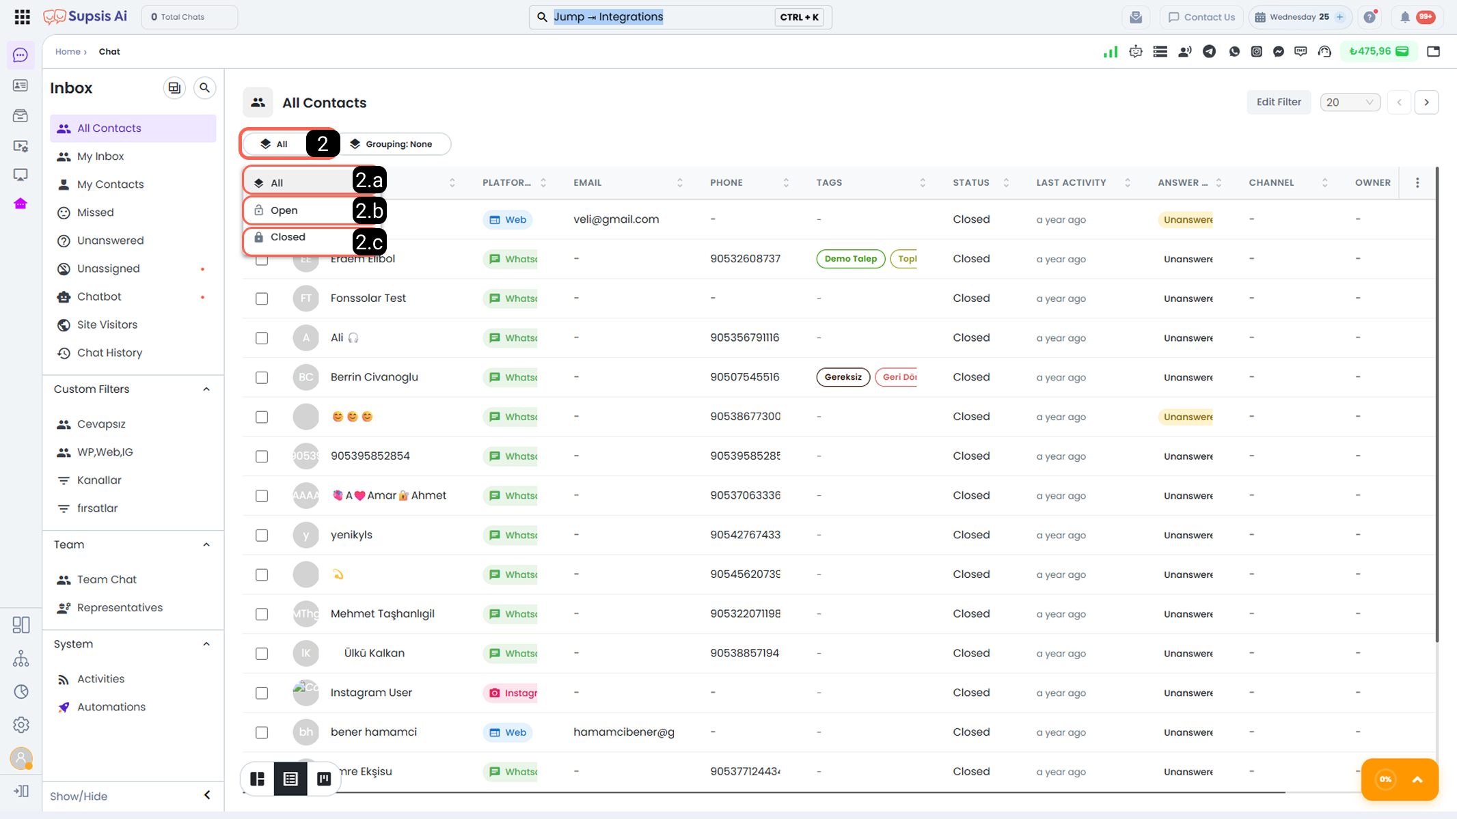Viewport: 1457px width, 819px height.
Task: Open the apps grid launcher icon
Action: point(22,16)
